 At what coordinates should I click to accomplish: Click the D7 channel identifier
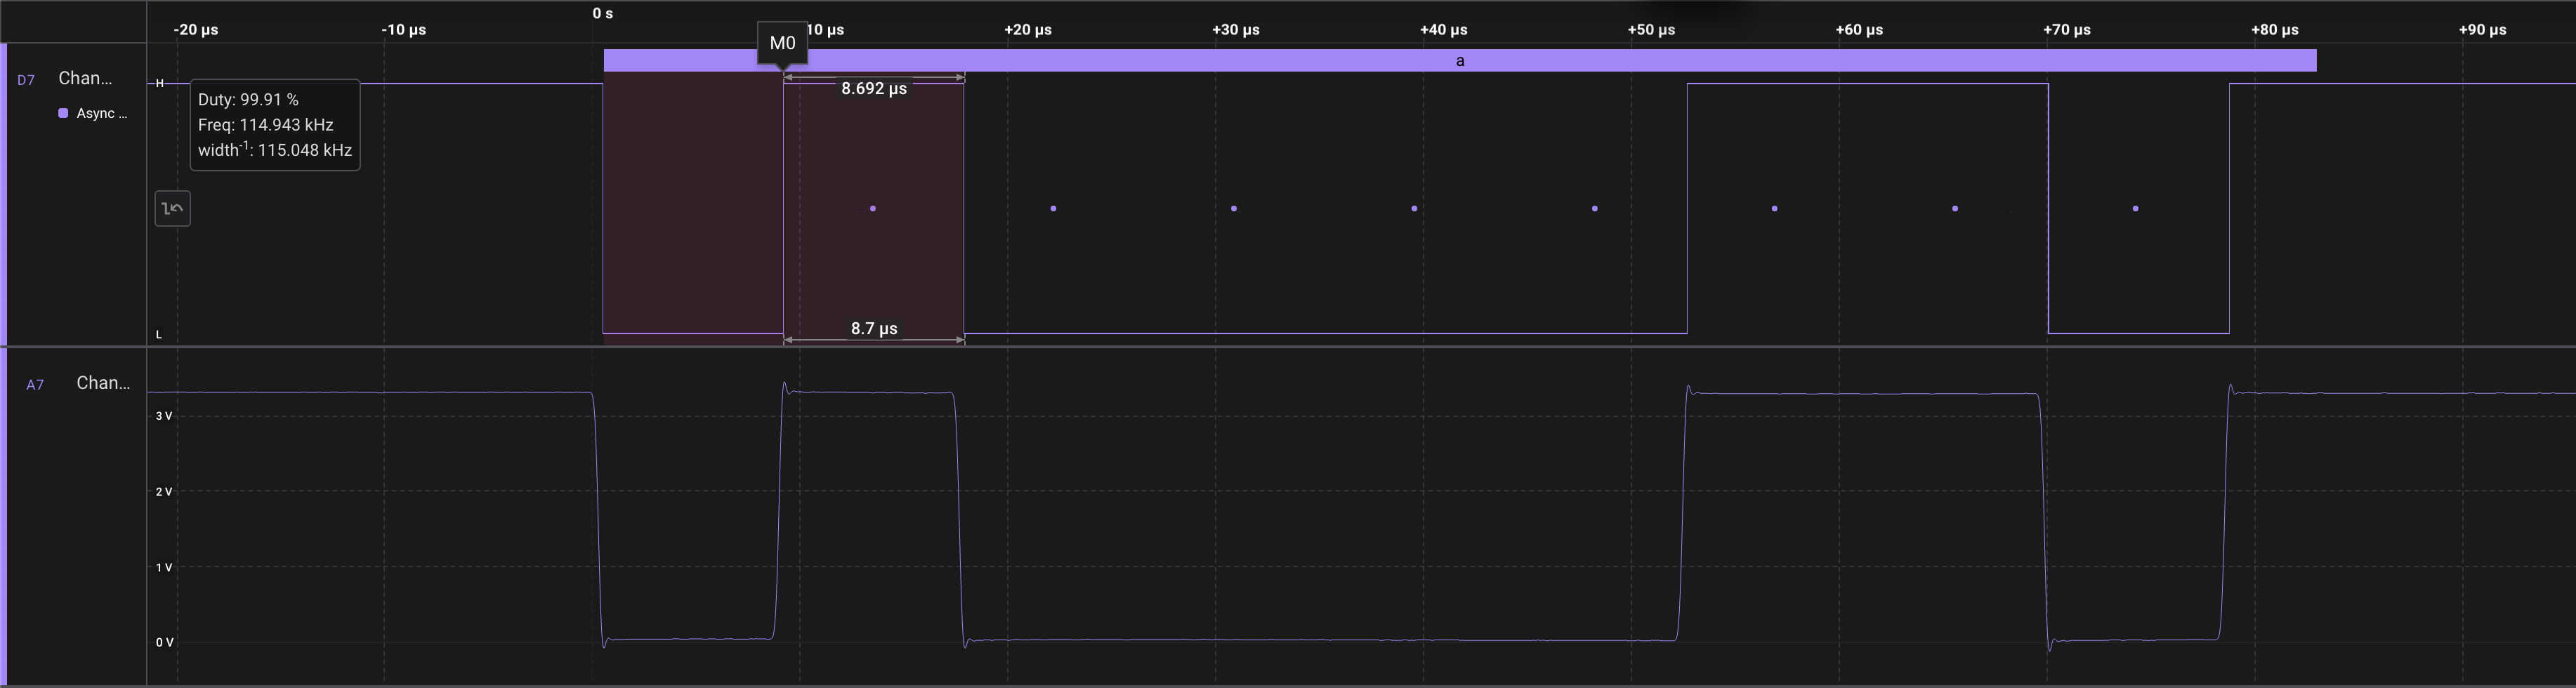tap(26, 80)
